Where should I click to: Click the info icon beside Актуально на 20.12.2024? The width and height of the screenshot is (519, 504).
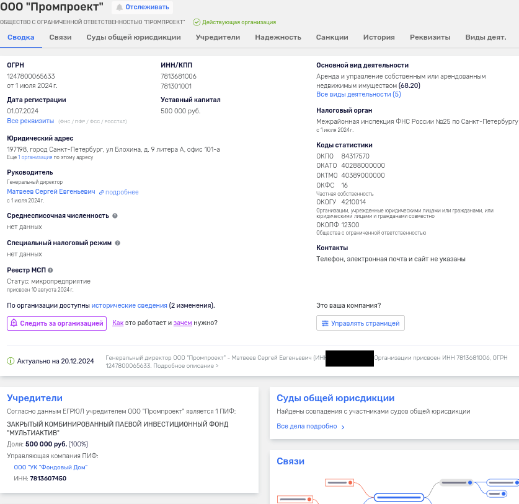click(11, 361)
